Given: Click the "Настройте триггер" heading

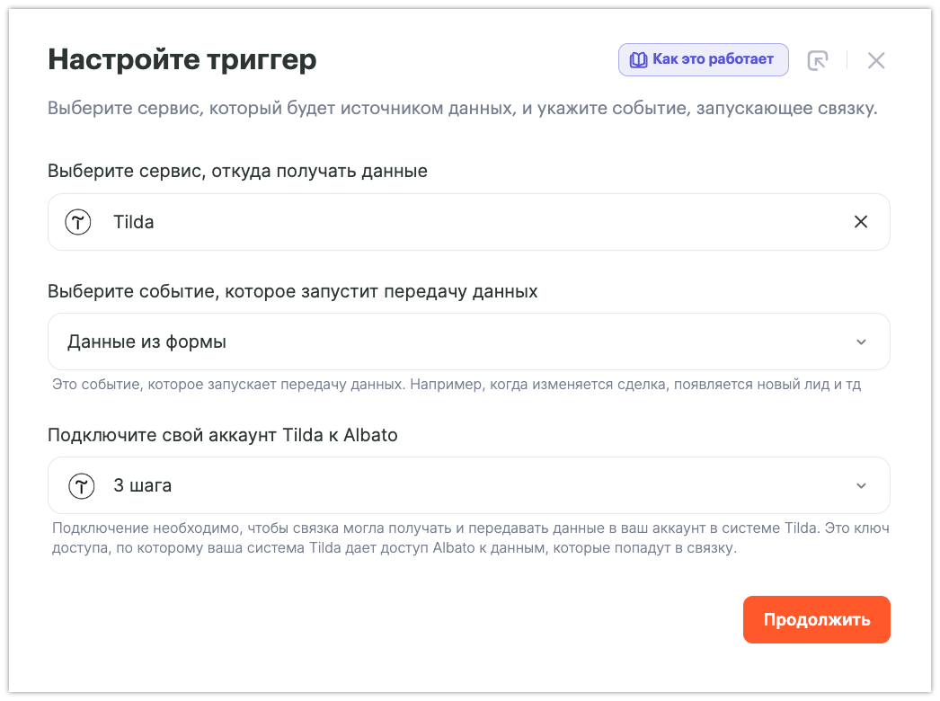Looking at the screenshot, I should coord(182,60).
